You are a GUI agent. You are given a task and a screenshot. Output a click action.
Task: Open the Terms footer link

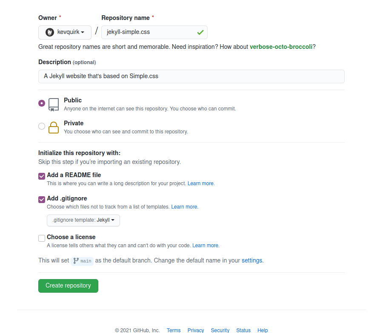173,330
